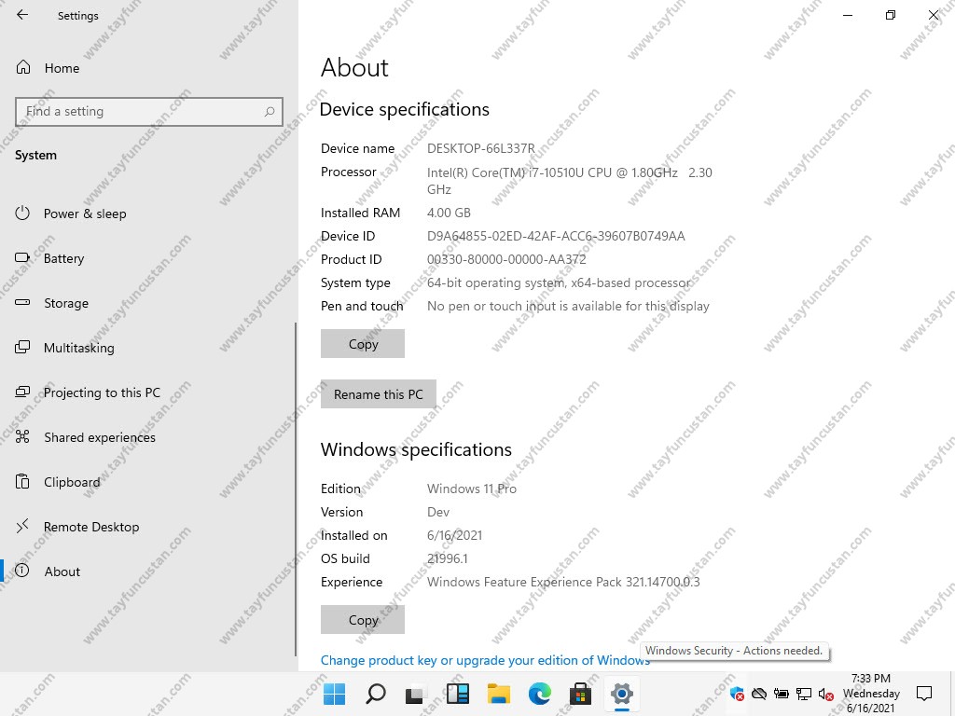Click the Windows Feature Experience Pack text

click(563, 582)
